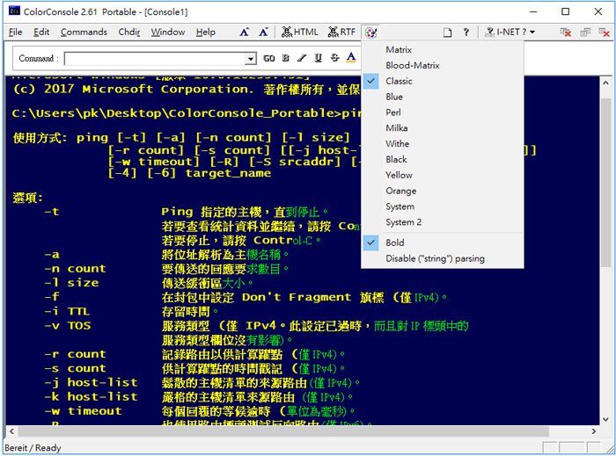Open the Commands menu
Screen dimensions: 616x456
[x=84, y=33]
